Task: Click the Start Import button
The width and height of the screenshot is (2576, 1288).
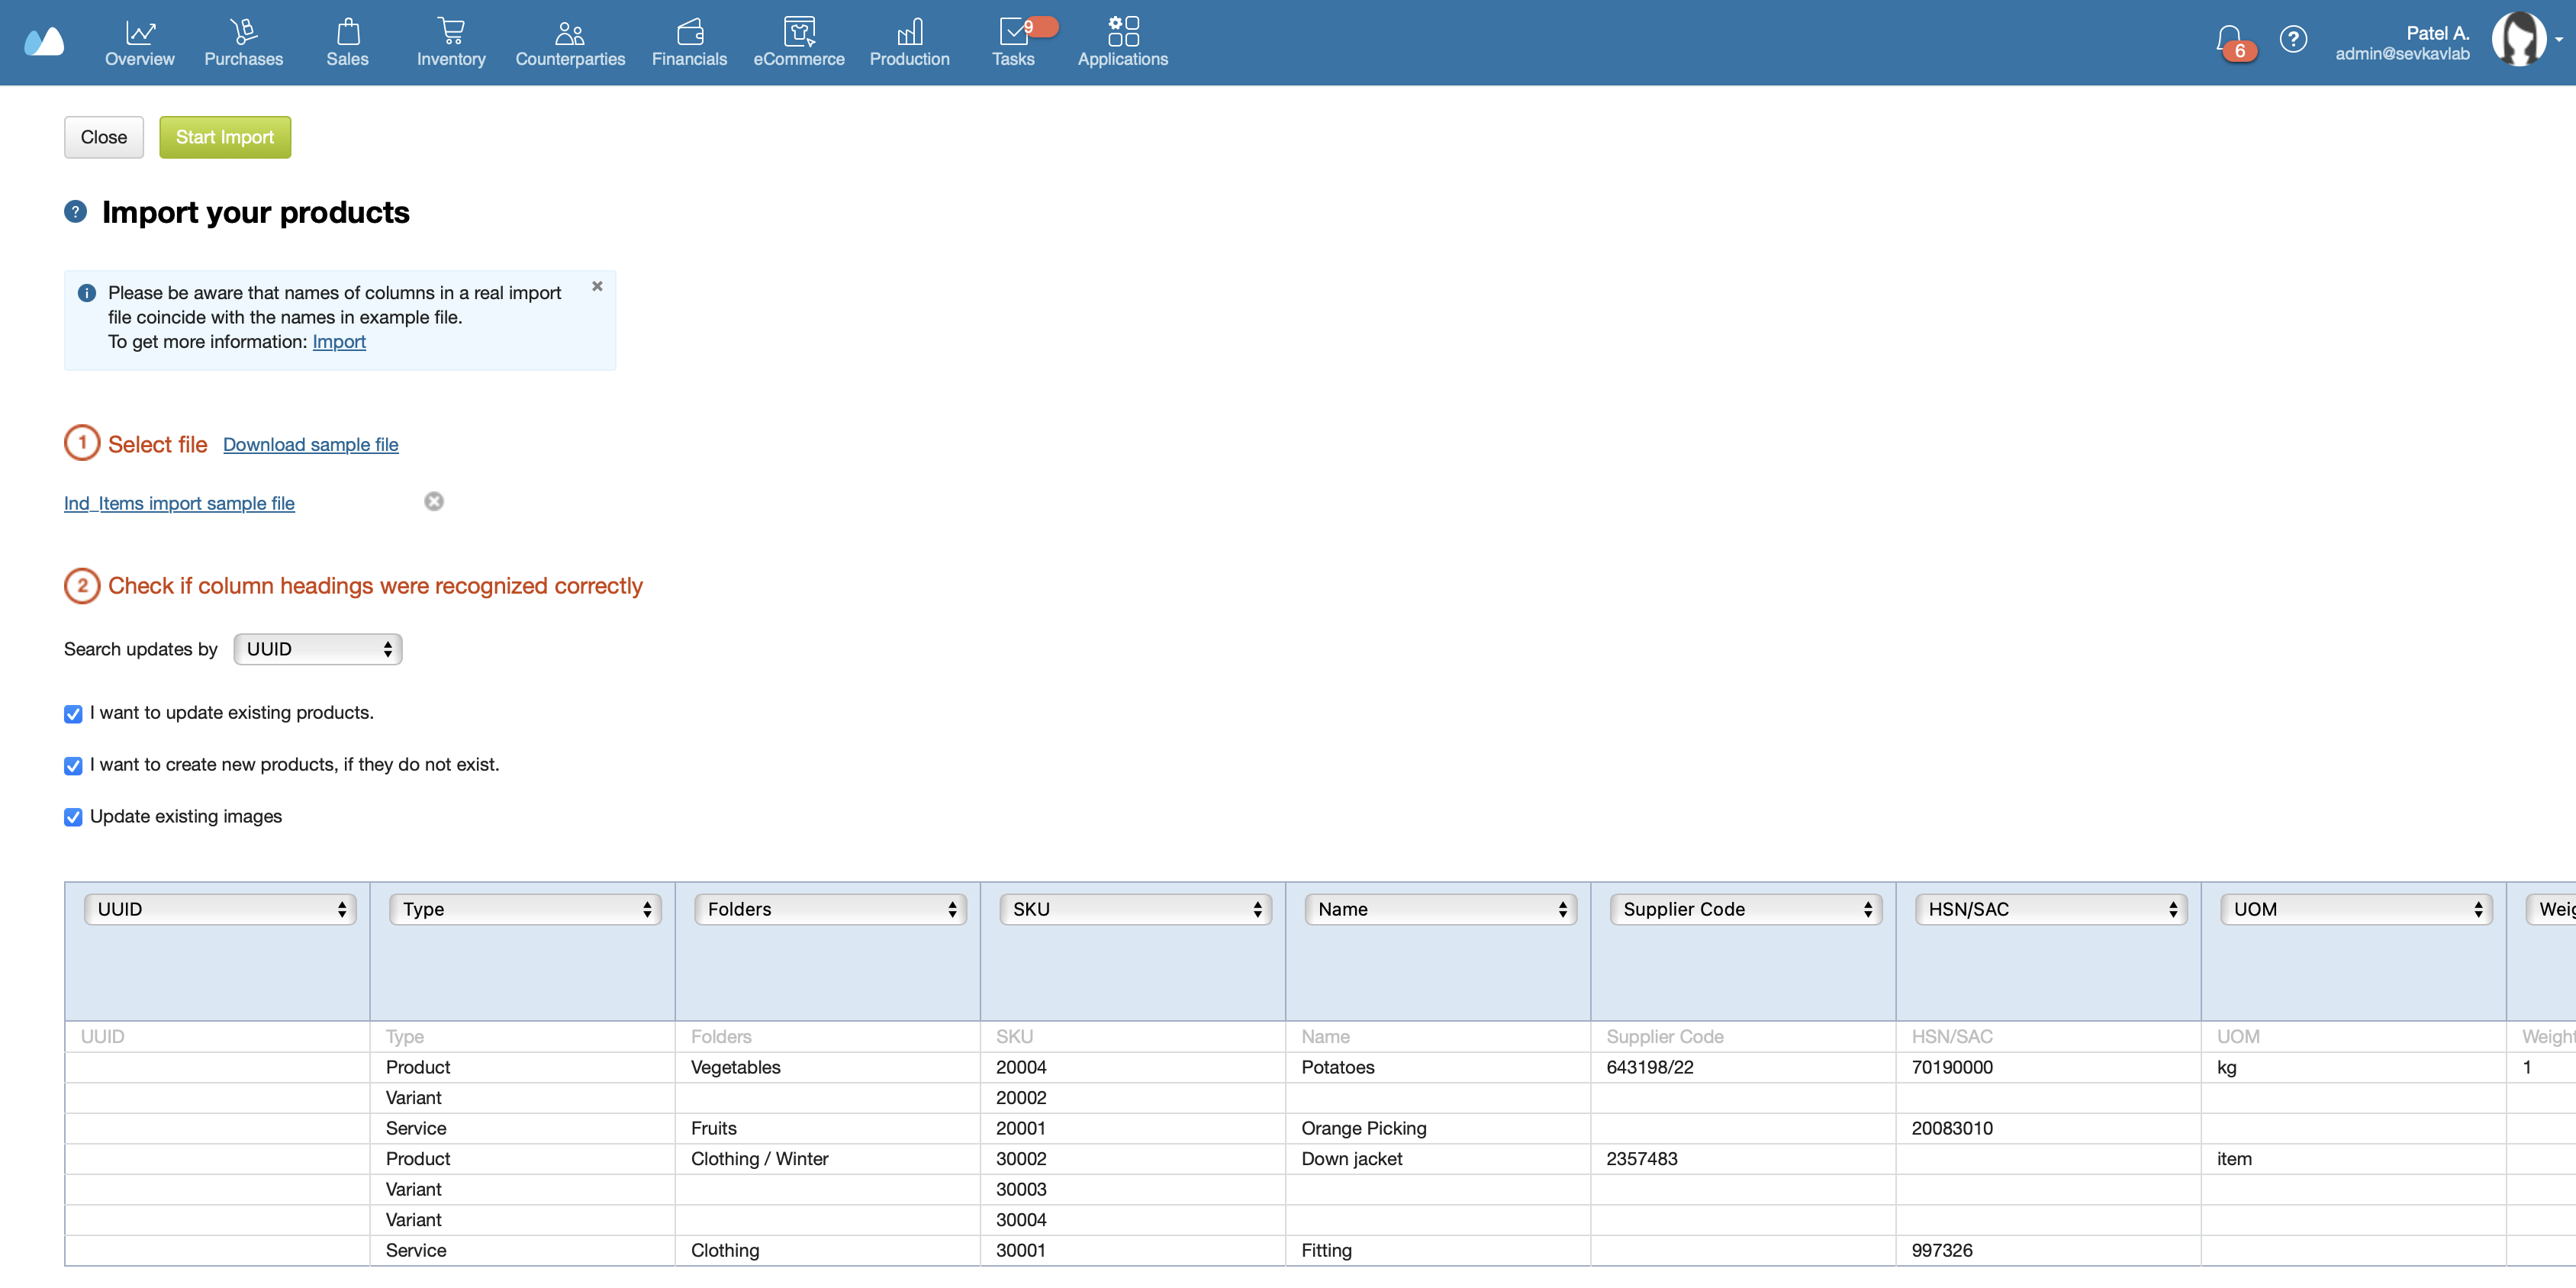Action: tap(225, 137)
